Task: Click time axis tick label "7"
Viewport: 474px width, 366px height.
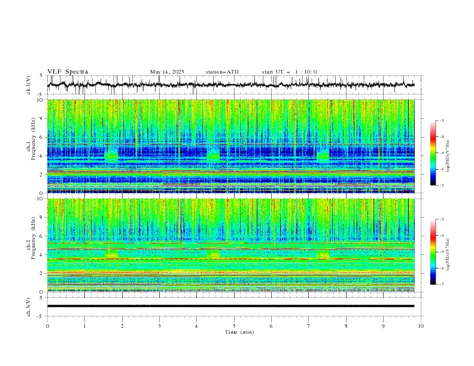Action: 309,326
